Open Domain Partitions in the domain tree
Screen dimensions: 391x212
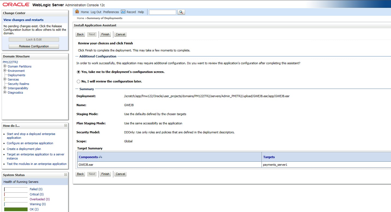tap(20, 66)
